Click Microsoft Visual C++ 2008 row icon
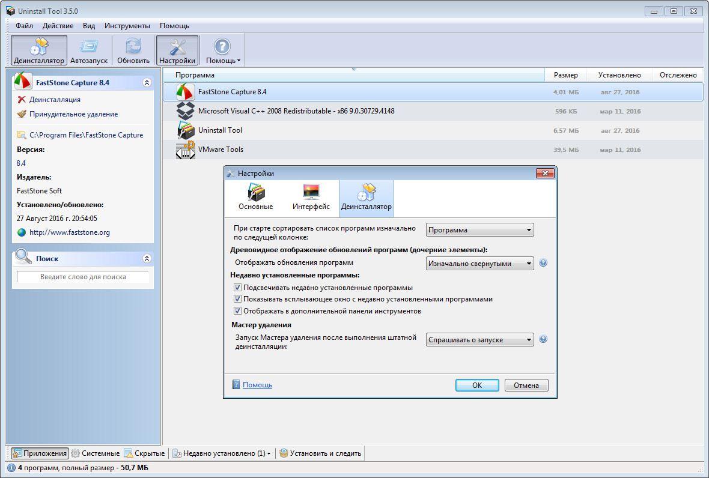The width and height of the screenshot is (709, 478). [x=185, y=111]
